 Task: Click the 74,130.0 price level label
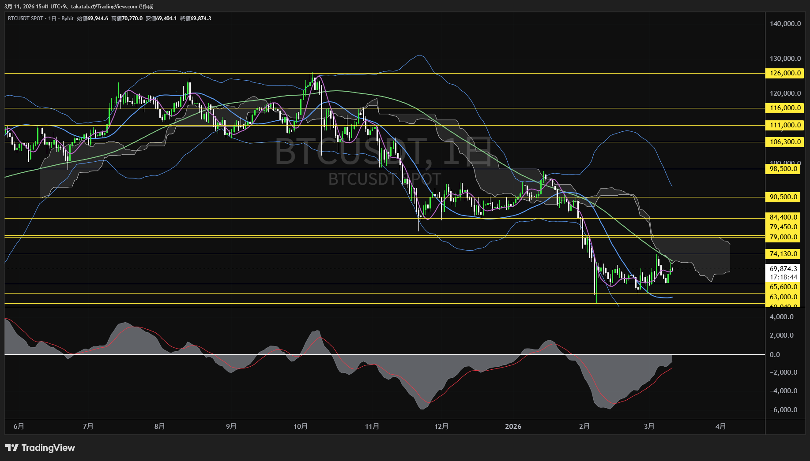(783, 254)
